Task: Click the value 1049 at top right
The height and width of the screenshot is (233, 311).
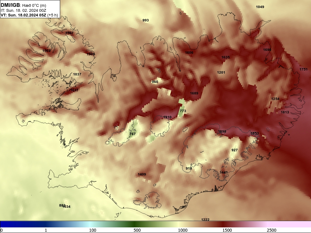Action: [x=260, y=7]
